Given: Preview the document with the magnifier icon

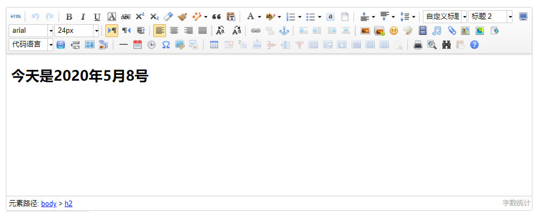Looking at the screenshot, I should (431, 45).
